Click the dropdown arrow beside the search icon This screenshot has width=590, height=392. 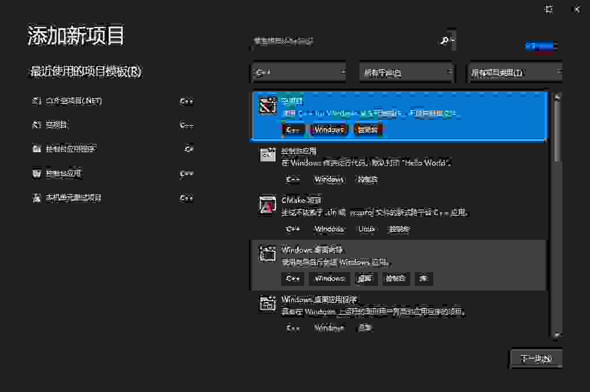pyautogui.click(x=452, y=40)
